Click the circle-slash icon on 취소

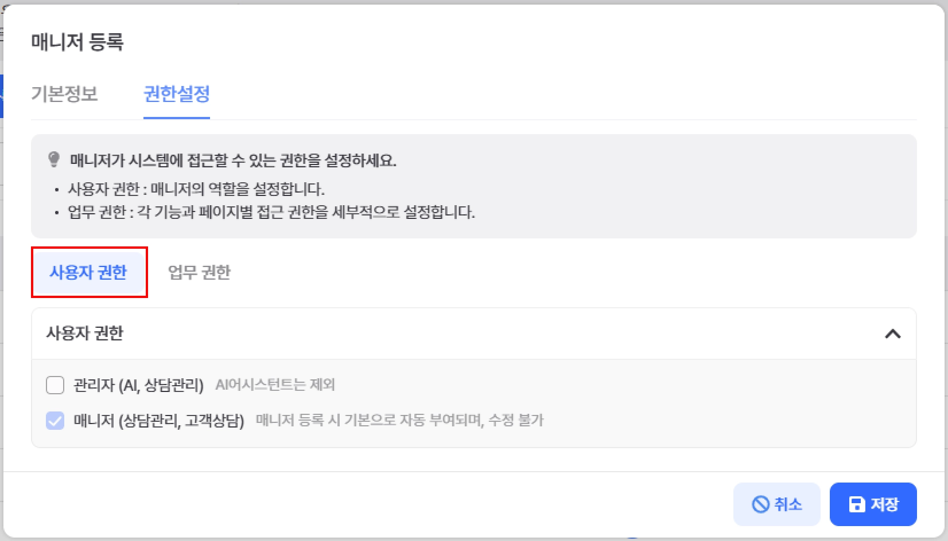point(760,504)
